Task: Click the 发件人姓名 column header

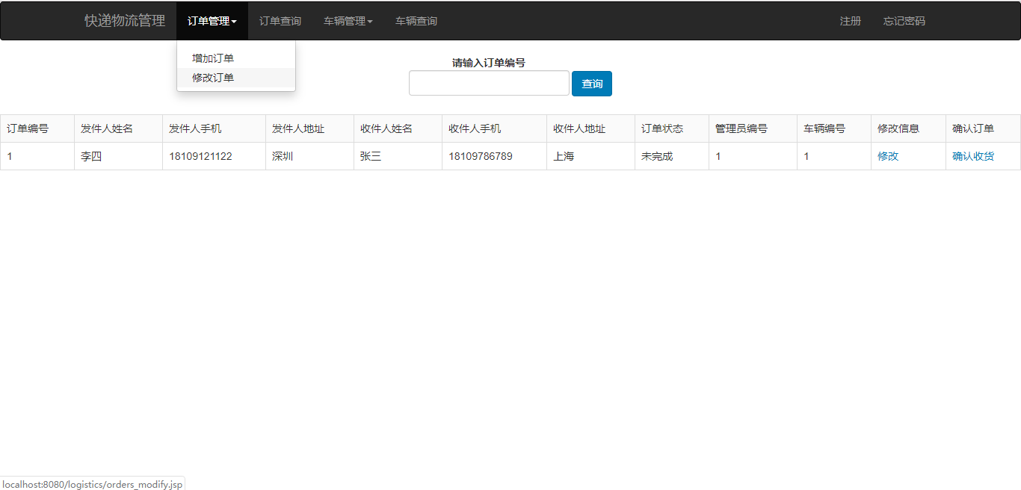Action: point(119,128)
